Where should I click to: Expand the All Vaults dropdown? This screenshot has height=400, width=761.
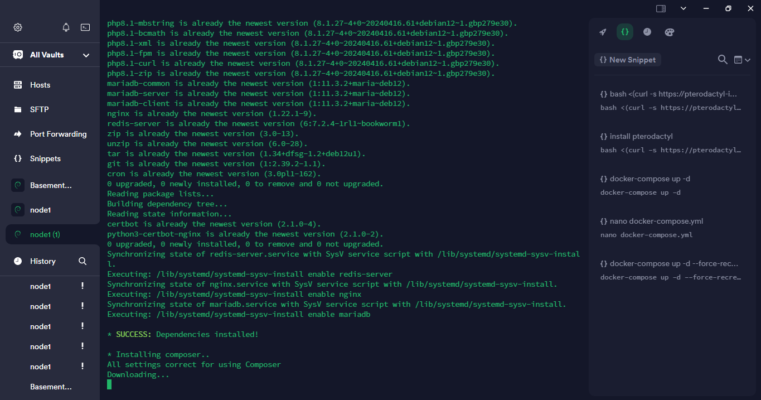pos(86,55)
